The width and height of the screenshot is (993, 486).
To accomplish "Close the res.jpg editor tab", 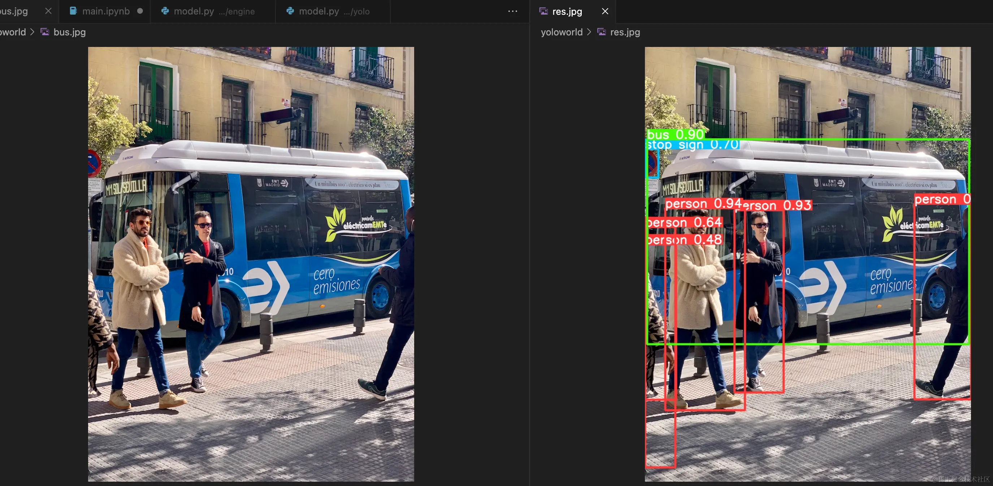I will [x=605, y=11].
